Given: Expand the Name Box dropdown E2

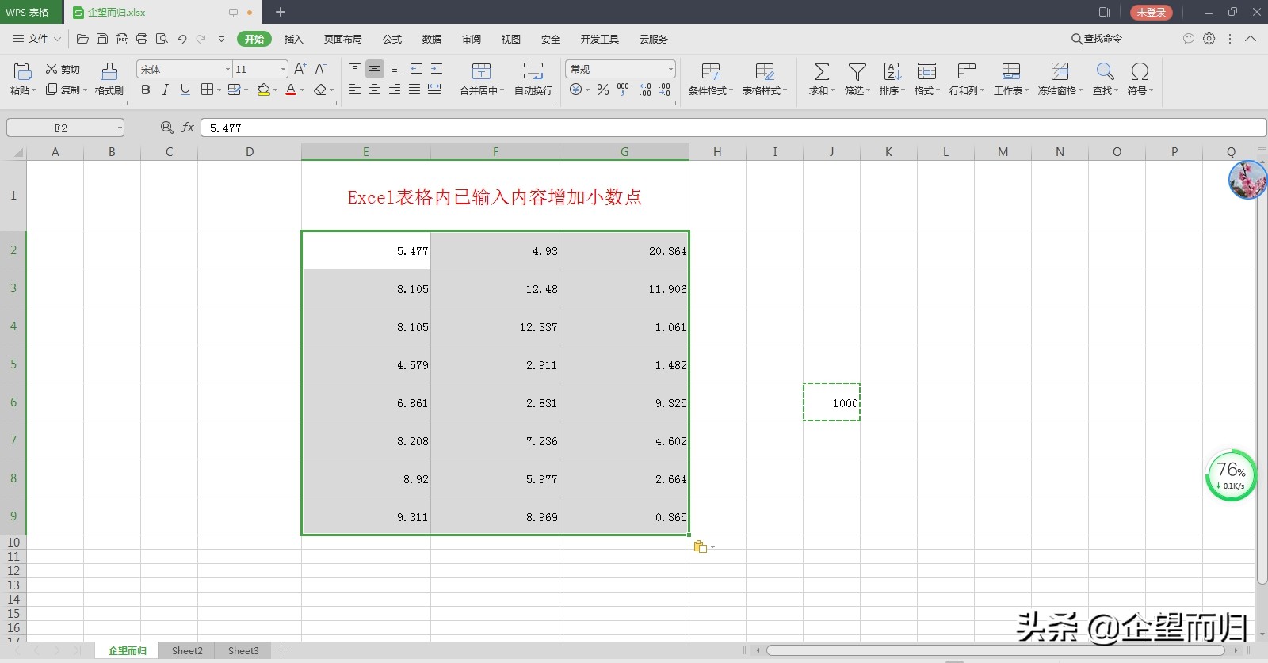Looking at the screenshot, I should [x=120, y=128].
